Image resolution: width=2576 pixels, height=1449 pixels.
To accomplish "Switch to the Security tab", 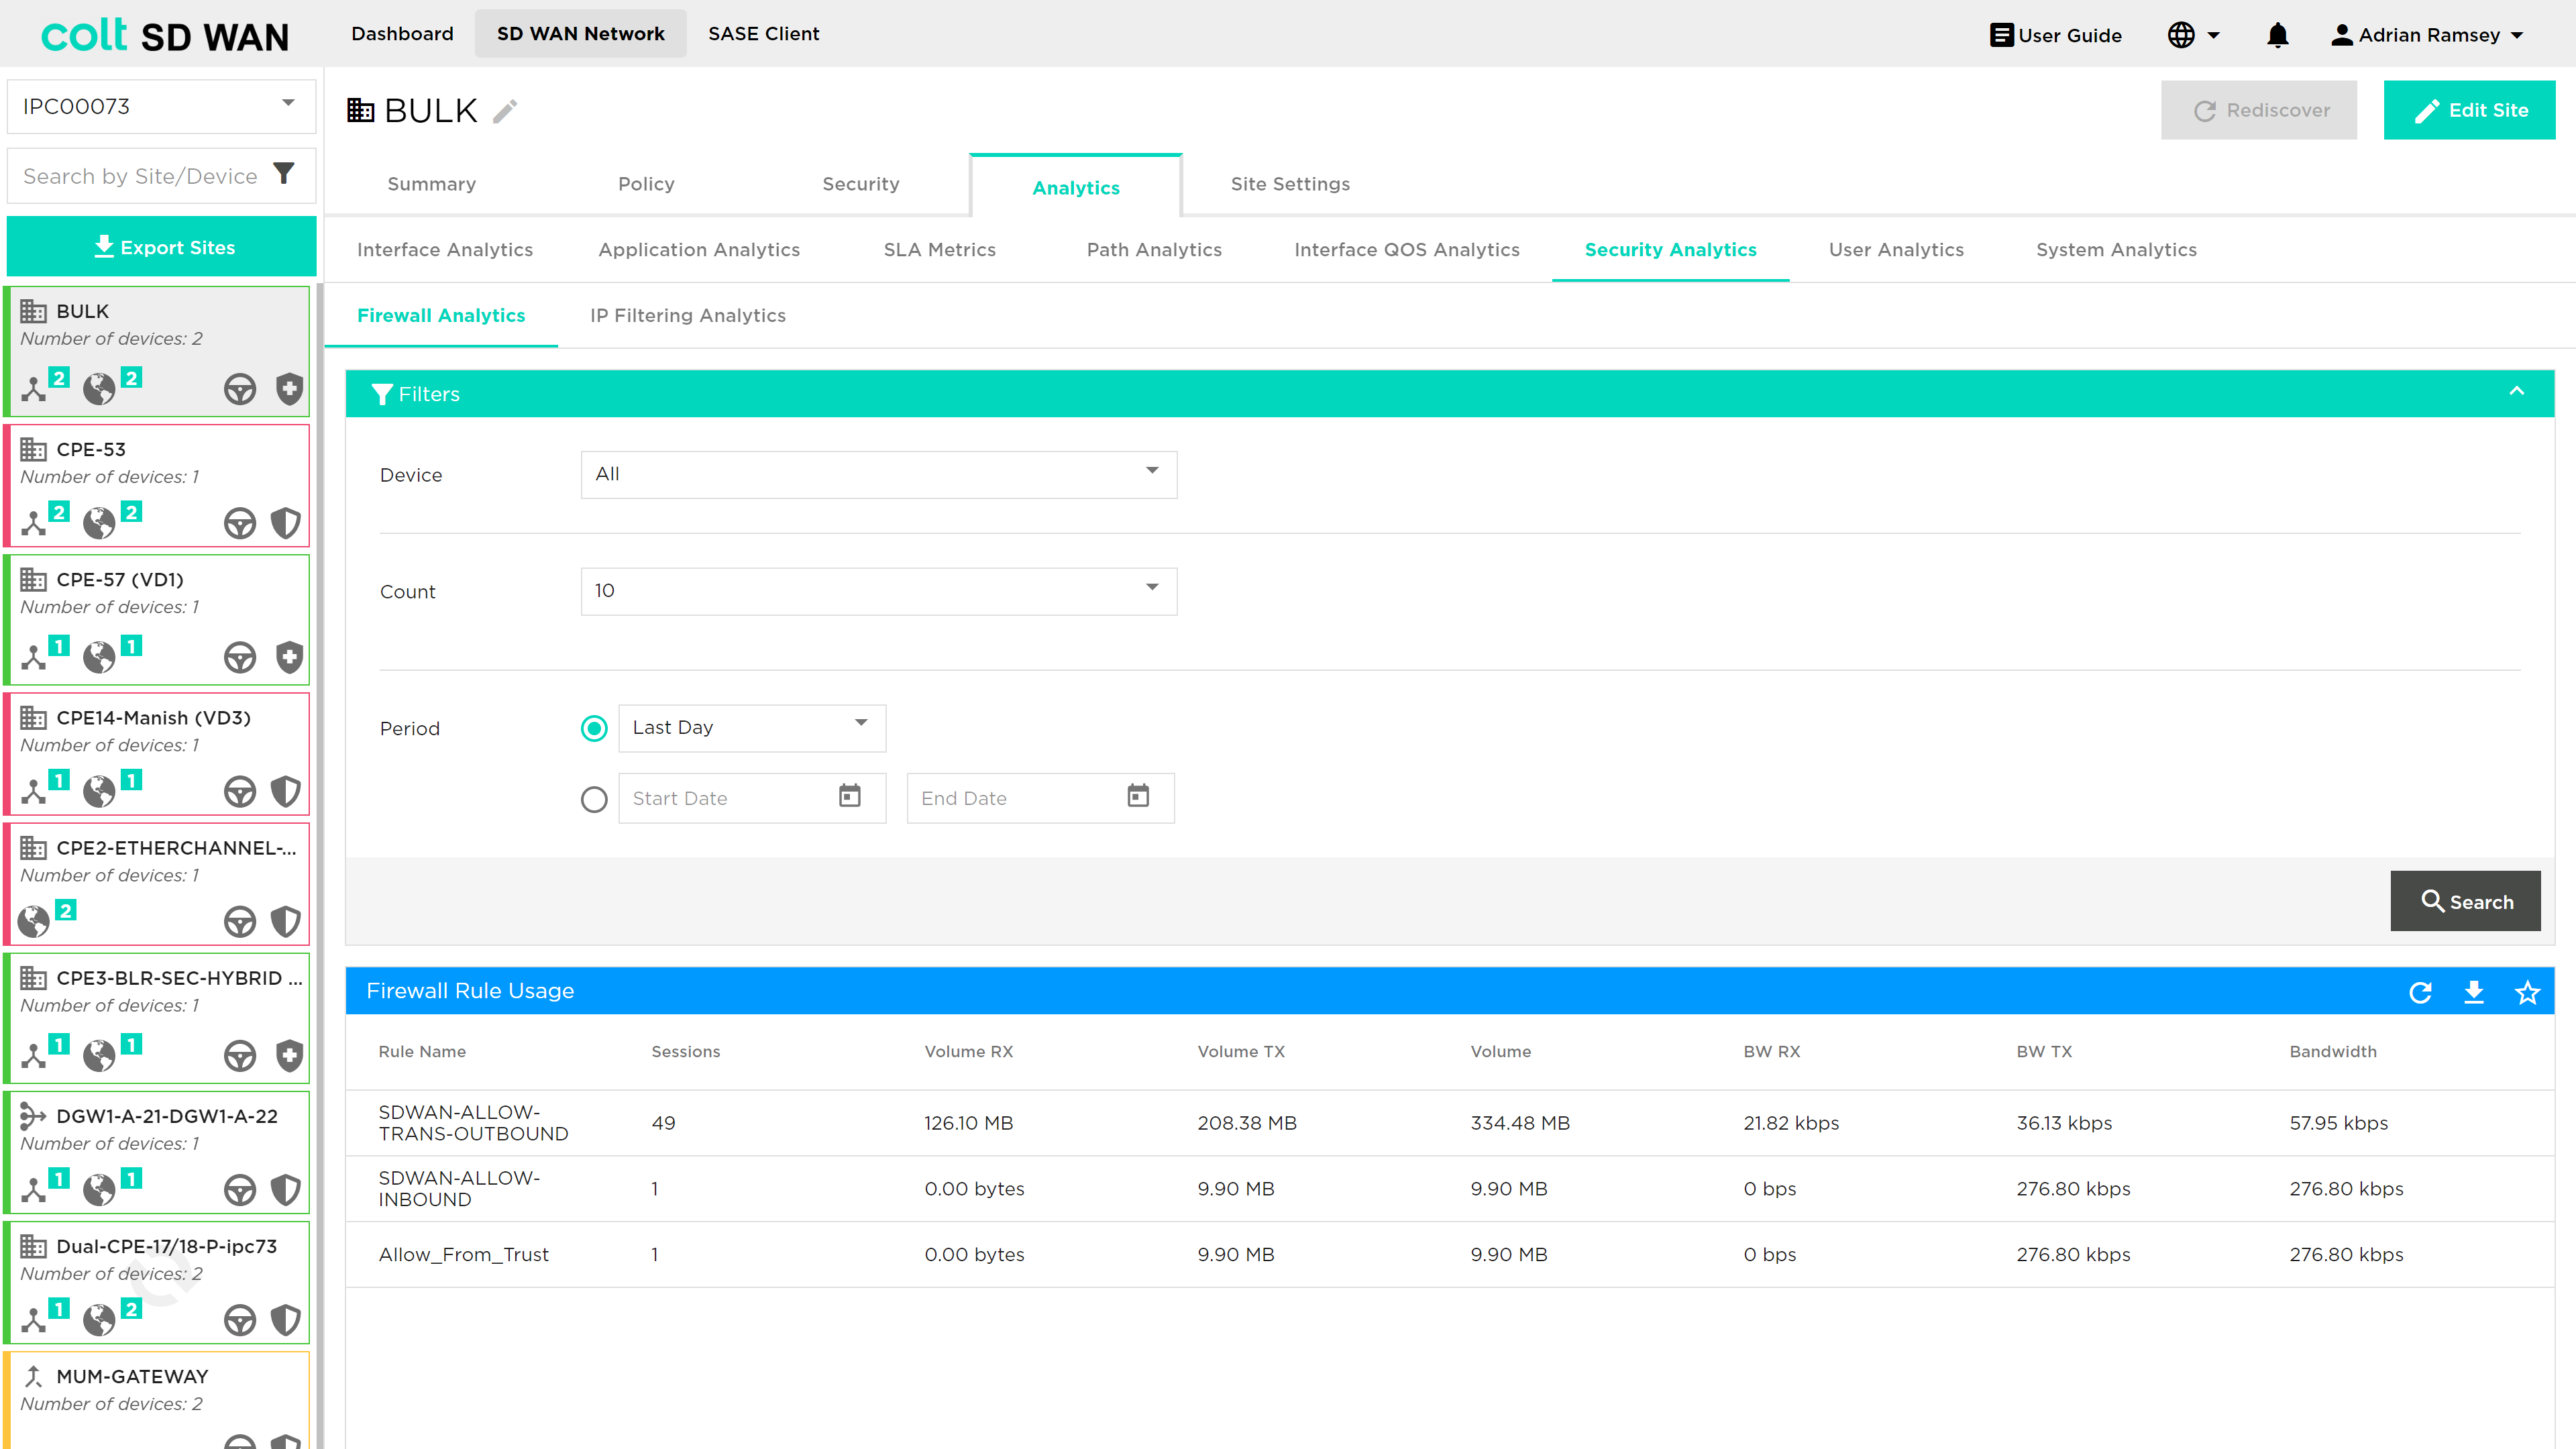I will click(860, 184).
